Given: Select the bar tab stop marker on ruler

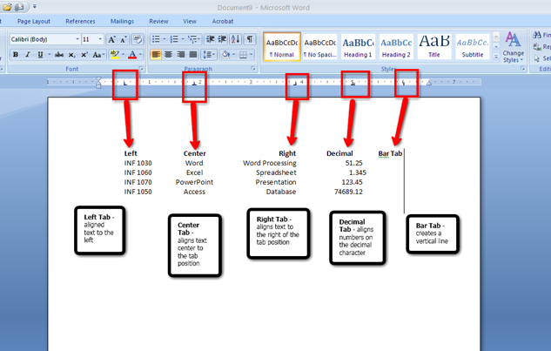Looking at the screenshot, I should point(403,83).
